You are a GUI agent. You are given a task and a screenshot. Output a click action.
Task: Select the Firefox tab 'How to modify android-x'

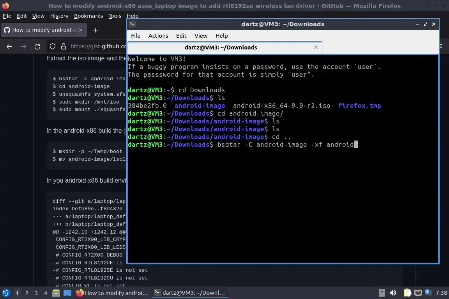point(44,30)
